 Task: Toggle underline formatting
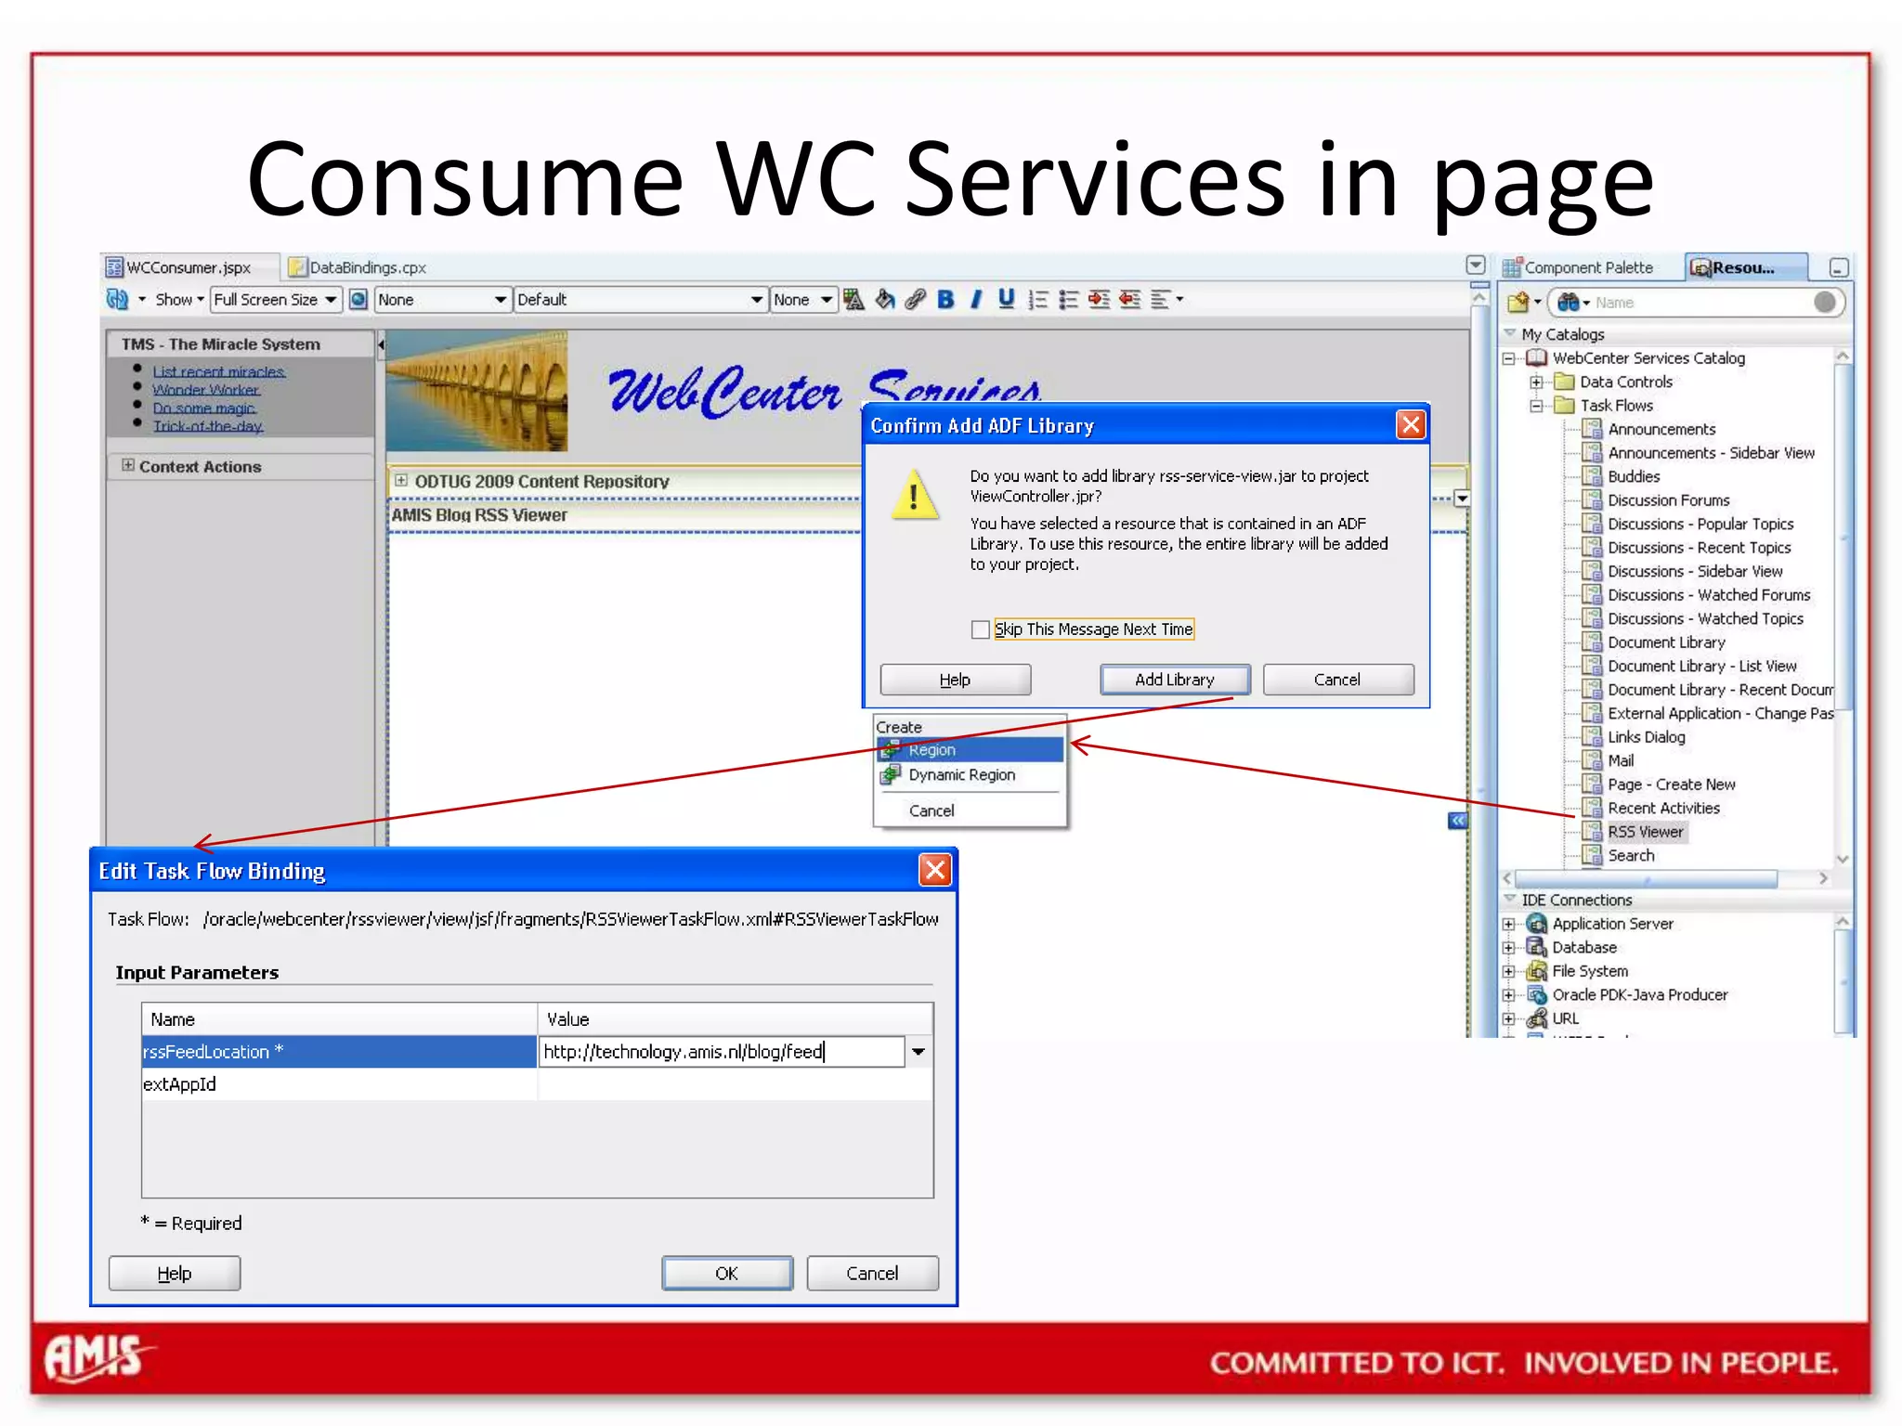point(1006,299)
